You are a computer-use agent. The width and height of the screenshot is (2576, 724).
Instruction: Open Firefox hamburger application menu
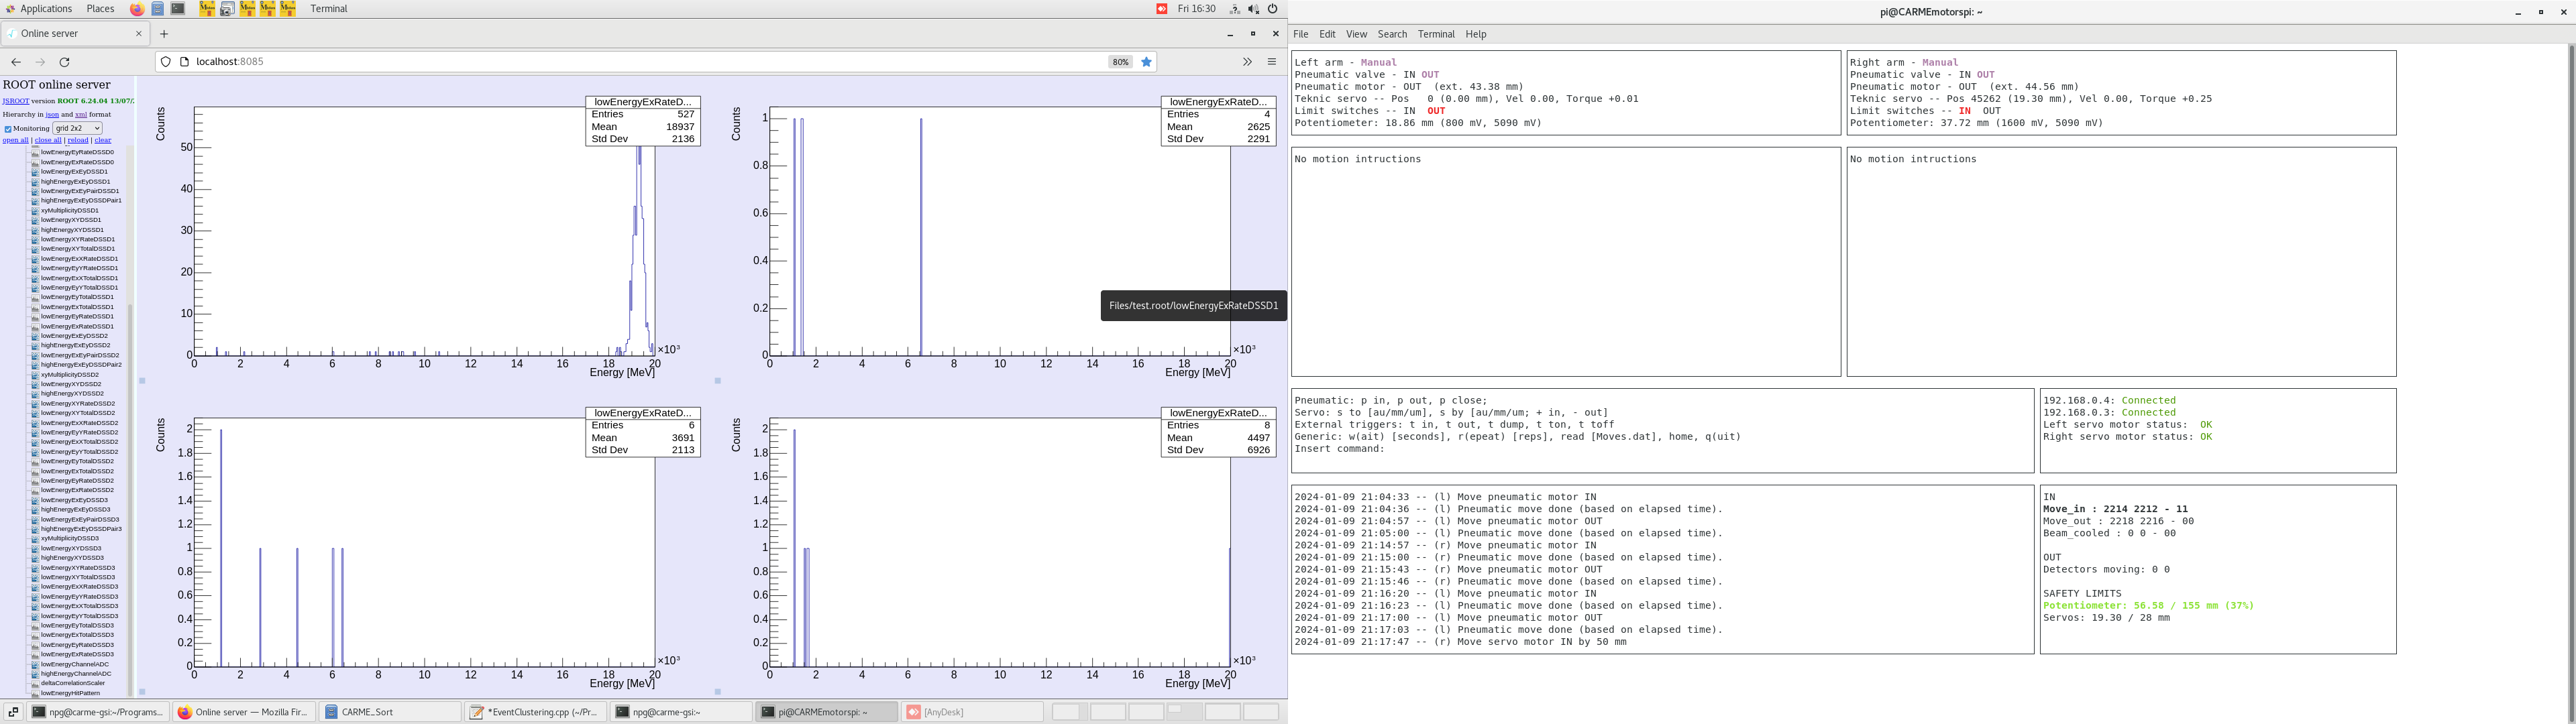tap(1272, 62)
